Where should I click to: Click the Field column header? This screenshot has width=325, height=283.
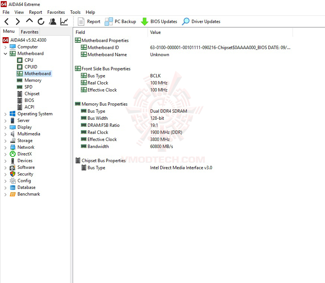(x=110, y=32)
